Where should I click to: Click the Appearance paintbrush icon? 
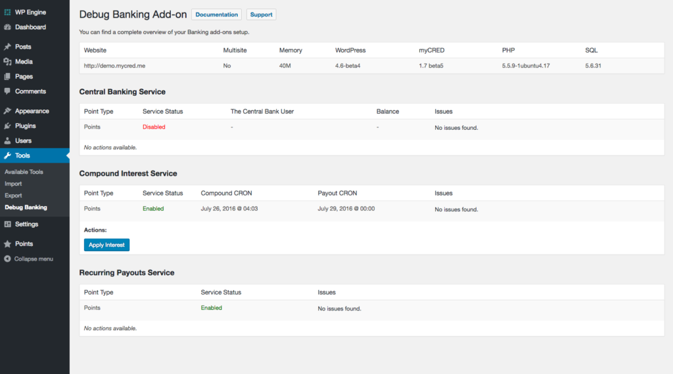coord(7,111)
